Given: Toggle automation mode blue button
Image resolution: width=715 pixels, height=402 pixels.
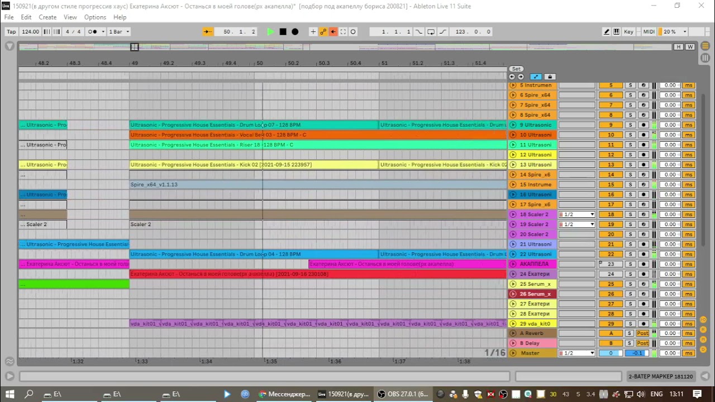Looking at the screenshot, I should tap(536, 76).
